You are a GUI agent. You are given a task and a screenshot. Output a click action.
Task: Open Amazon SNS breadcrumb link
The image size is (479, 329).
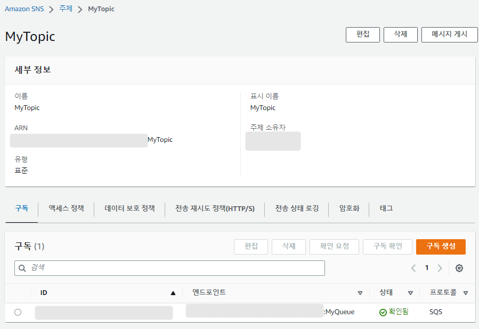coord(25,9)
